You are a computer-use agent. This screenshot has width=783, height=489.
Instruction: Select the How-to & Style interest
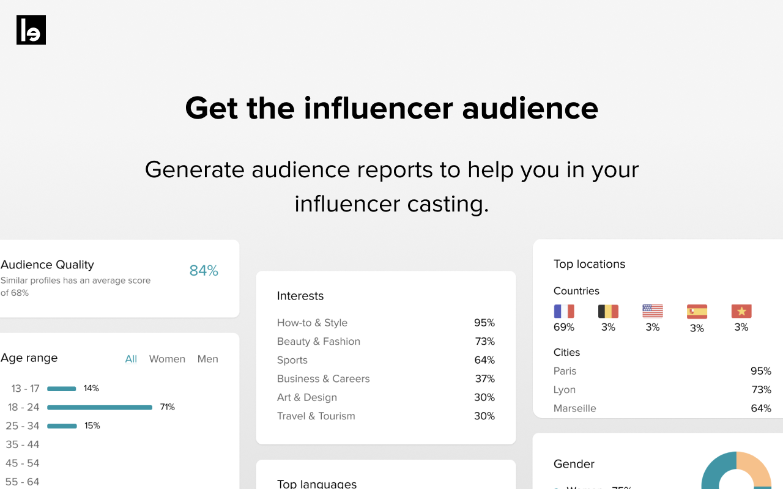(x=312, y=323)
